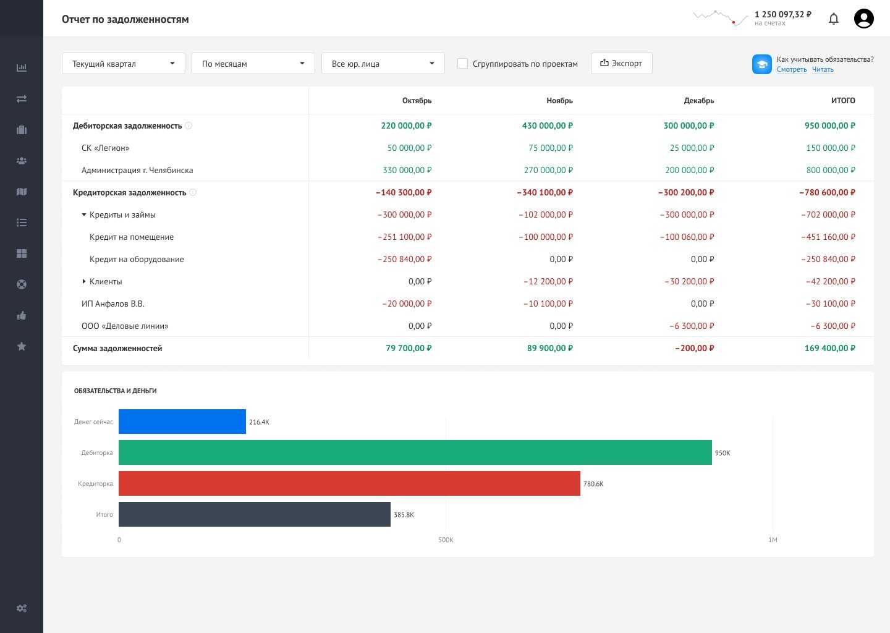Screen dimensions: 890x633
Task: Enable Сгруппировать по проектам checkbox
Action: pos(462,64)
